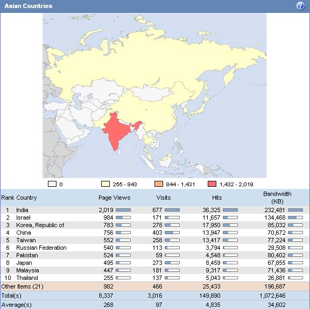Click the orange 844 - 1,431 legend swatch
310x309 pixels.
[x=159, y=184]
